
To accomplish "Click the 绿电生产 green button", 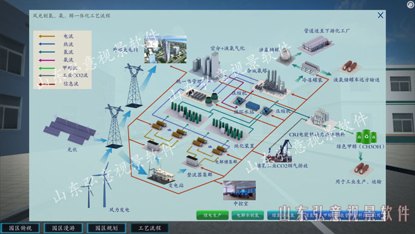I will (x=212, y=215).
